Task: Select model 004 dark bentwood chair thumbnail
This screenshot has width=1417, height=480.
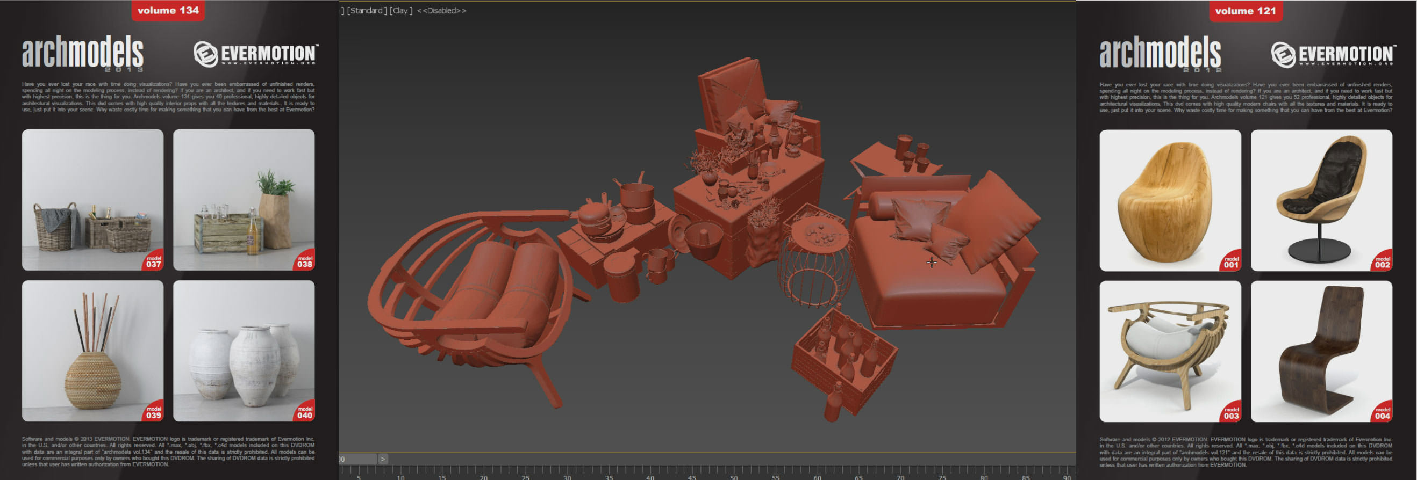Action: click(1321, 352)
